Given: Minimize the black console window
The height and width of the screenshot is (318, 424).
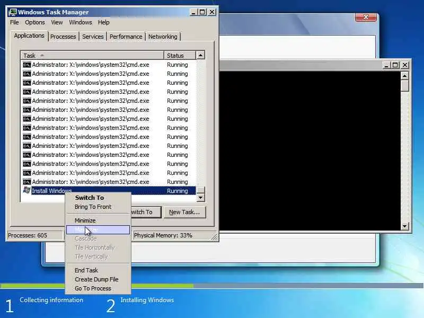Looking at the screenshot, I should tap(386, 65).
